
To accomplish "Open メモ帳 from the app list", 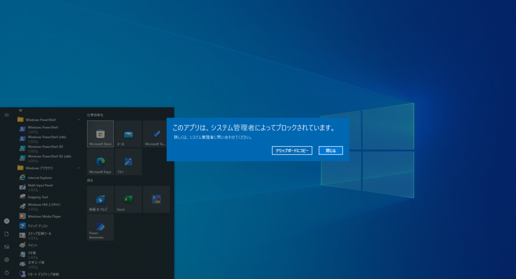I will click(x=49, y=255).
